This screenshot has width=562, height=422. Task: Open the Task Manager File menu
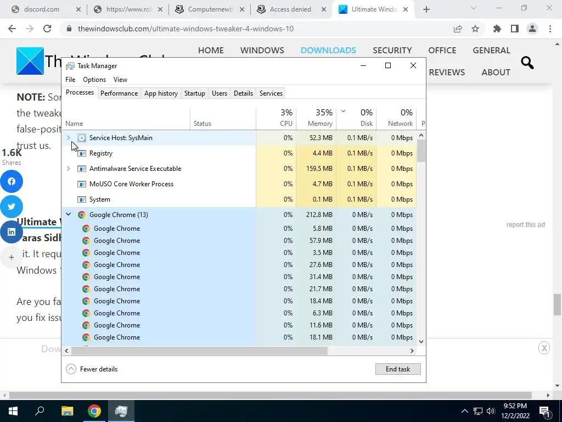(70, 80)
